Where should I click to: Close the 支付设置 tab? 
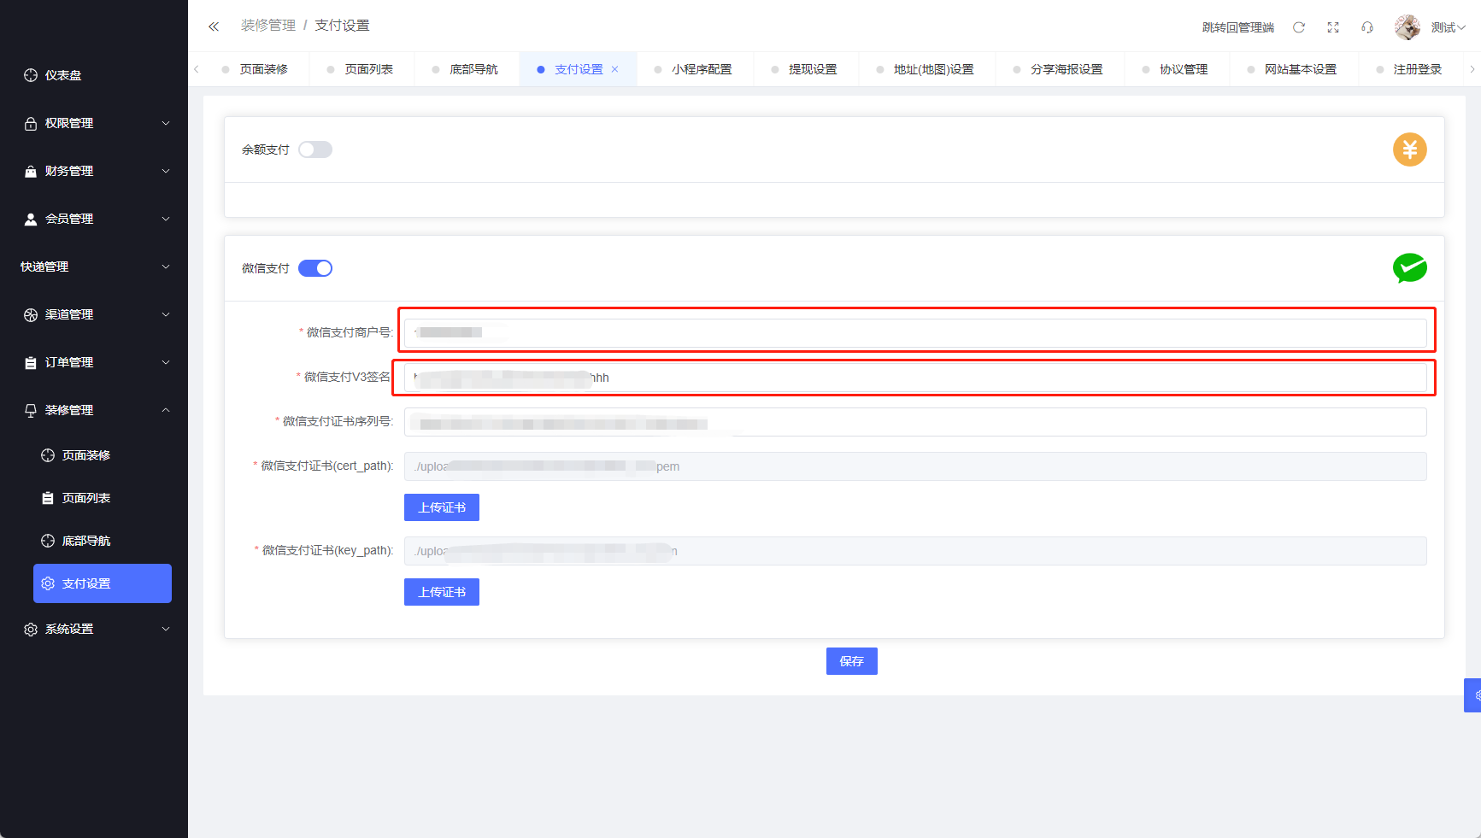pyautogui.click(x=614, y=69)
